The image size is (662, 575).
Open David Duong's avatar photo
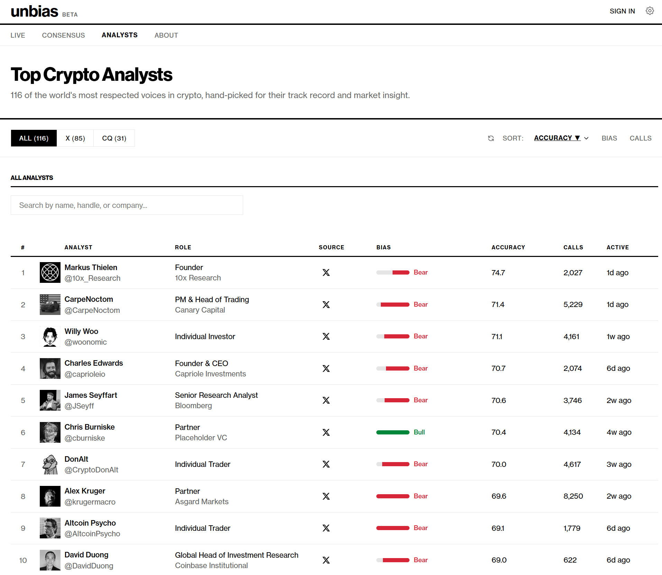pos(50,560)
